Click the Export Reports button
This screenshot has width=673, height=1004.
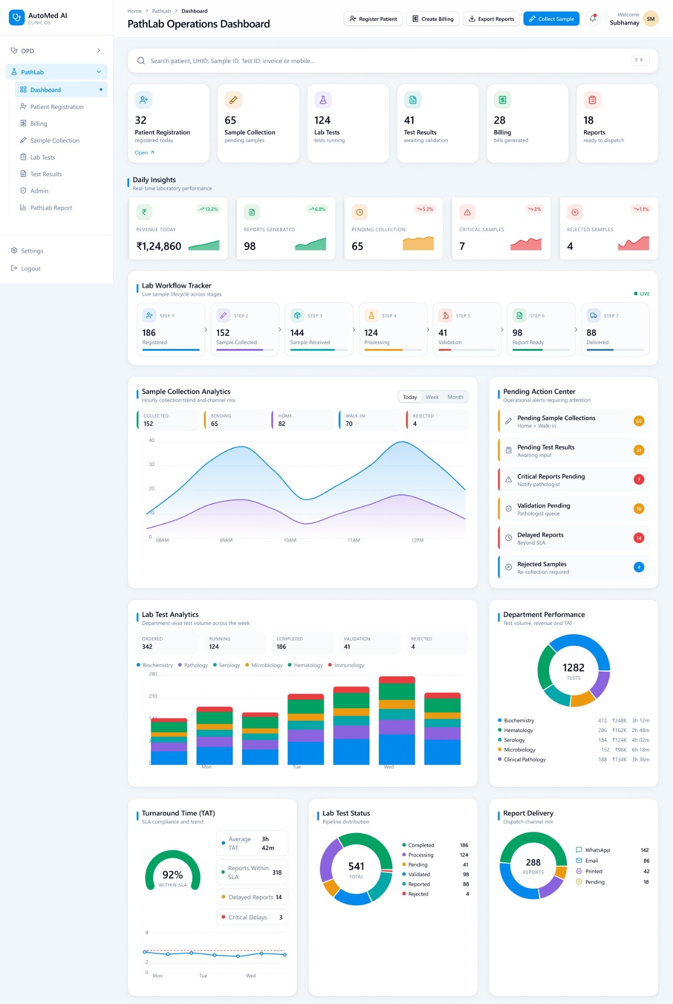pos(491,19)
